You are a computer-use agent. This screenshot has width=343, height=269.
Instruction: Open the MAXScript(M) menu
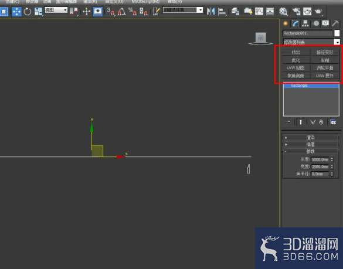click(145, 2)
